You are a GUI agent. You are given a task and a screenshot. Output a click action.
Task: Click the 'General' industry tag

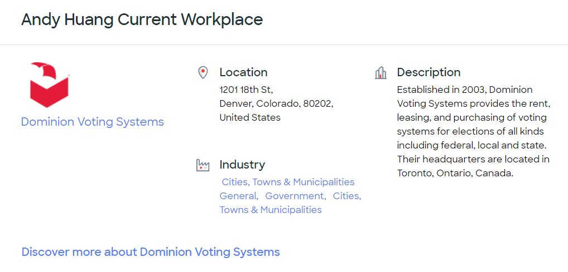pos(238,196)
